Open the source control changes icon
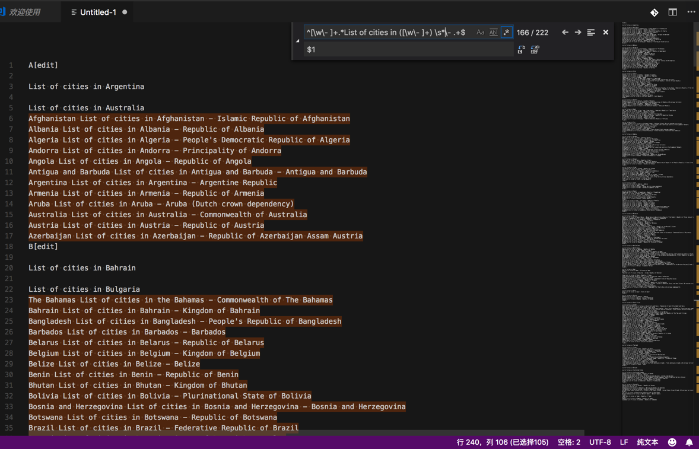This screenshot has height=449, width=699. (x=654, y=12)
